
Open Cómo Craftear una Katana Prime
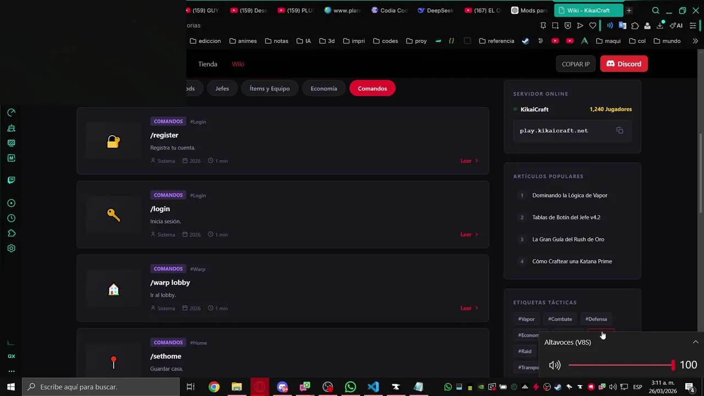tap(572, 261)
